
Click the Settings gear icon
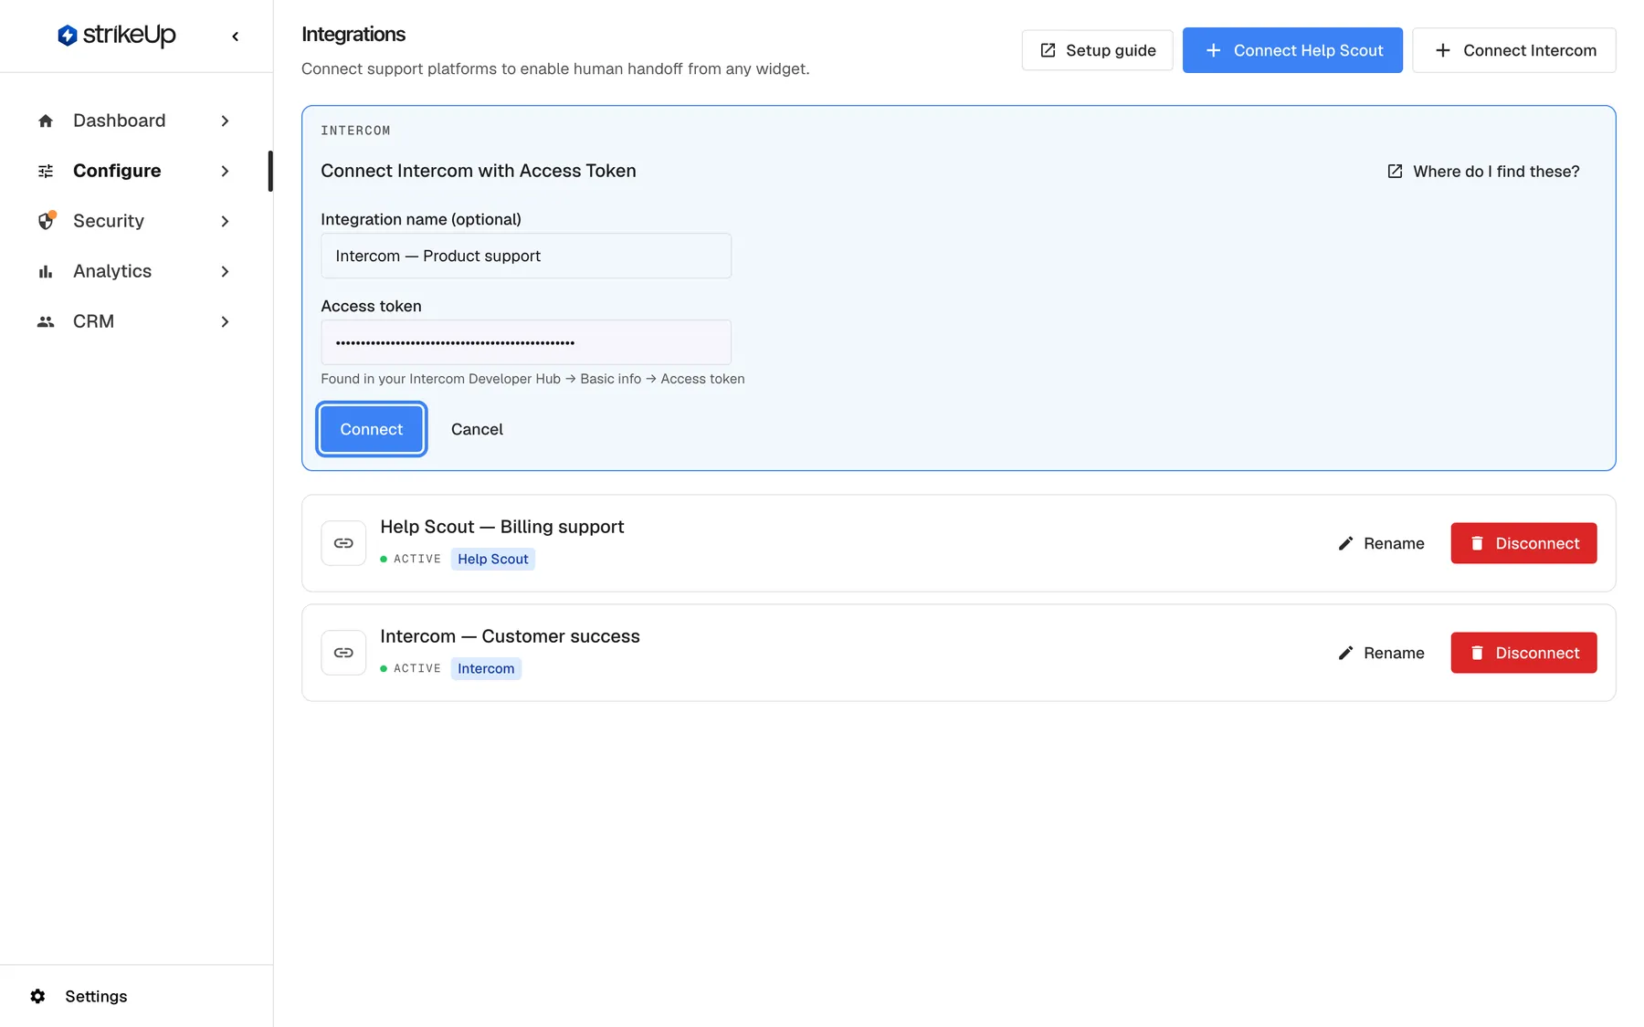37,996
